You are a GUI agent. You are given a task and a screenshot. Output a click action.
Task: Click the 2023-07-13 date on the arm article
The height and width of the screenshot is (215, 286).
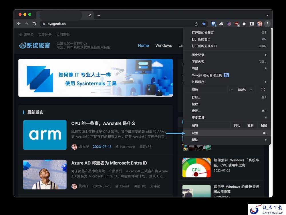tap(102, 147)
